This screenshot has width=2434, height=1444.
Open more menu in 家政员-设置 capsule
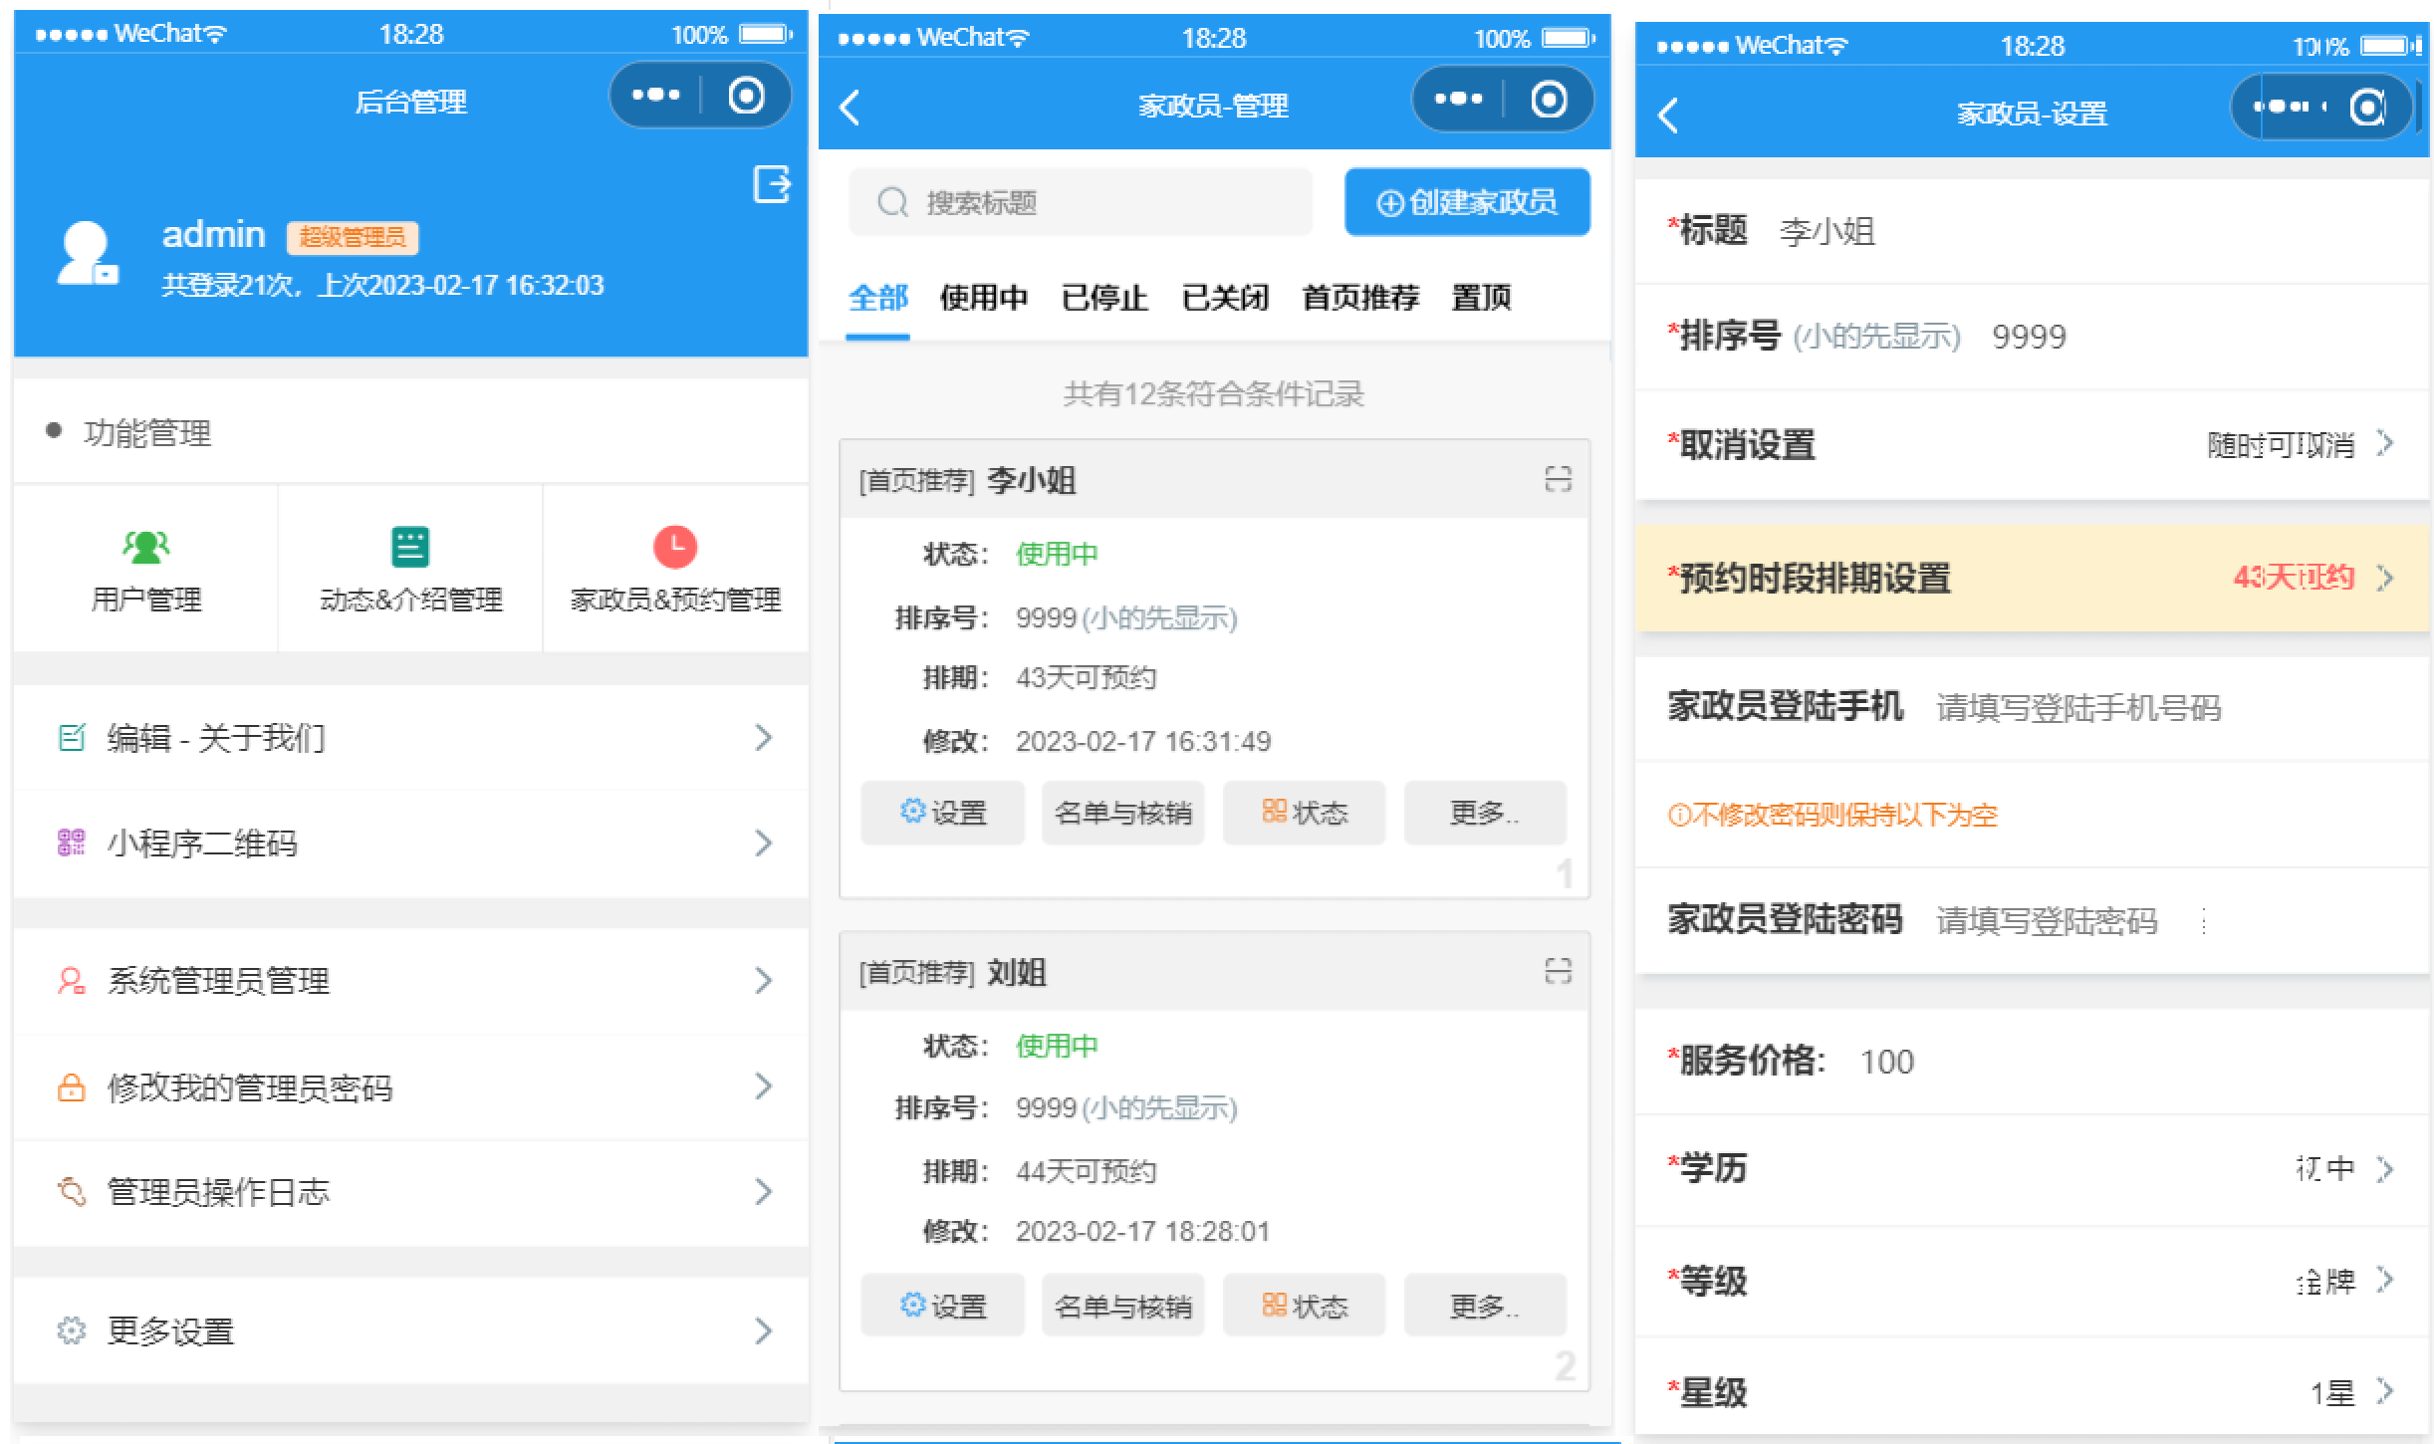(x=2282, y=107)
